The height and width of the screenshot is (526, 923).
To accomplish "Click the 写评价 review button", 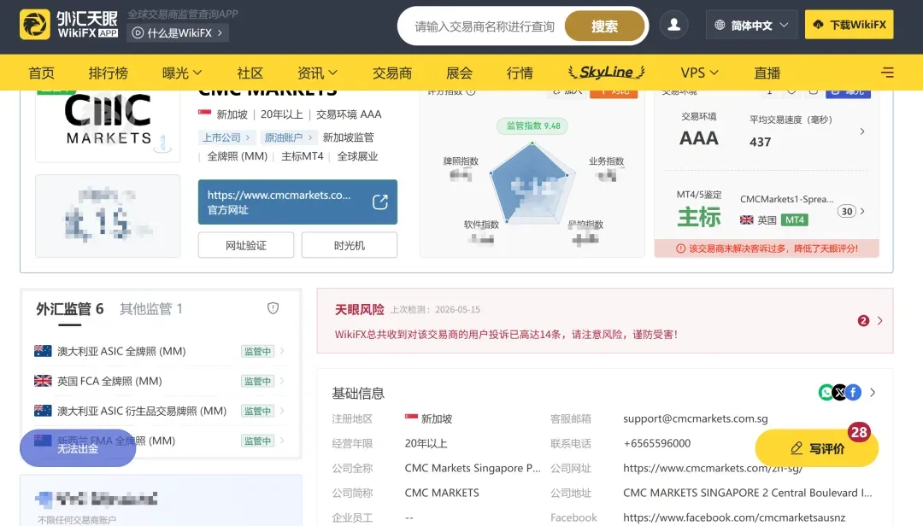I will tap(817, 448).
